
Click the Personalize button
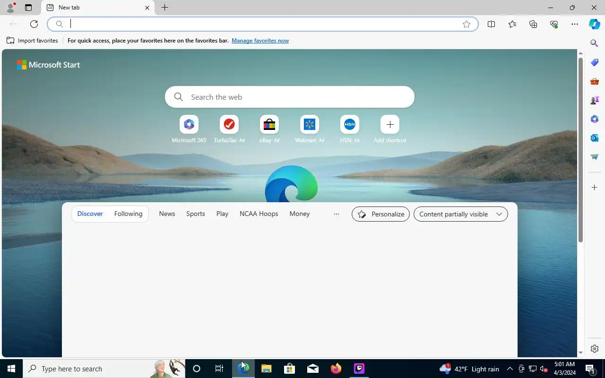[380, 214]
